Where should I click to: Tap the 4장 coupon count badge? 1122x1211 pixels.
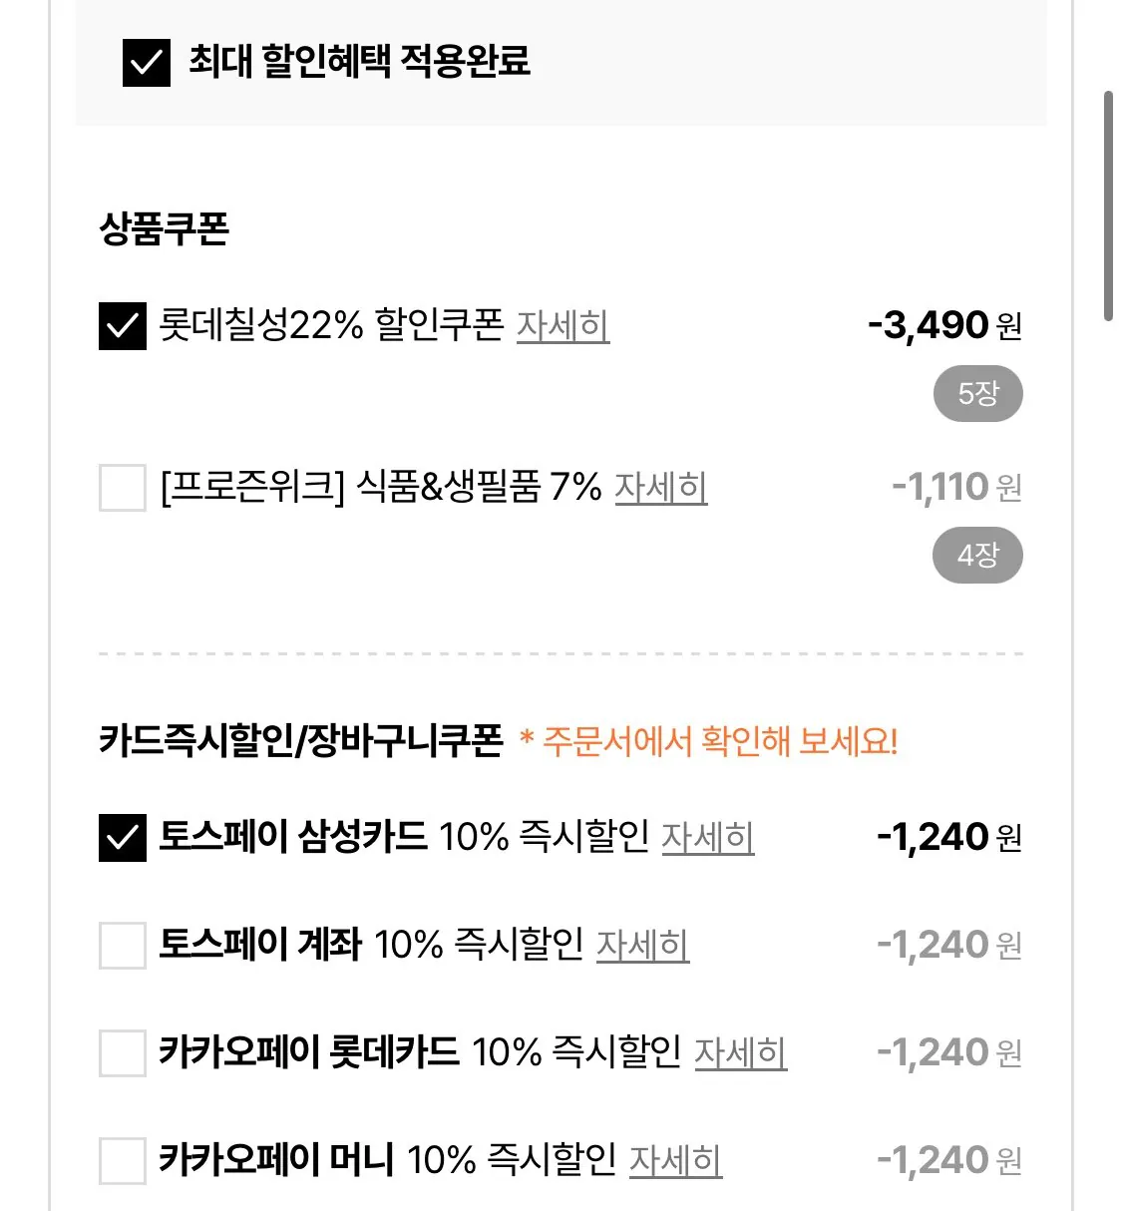(977, 556)
